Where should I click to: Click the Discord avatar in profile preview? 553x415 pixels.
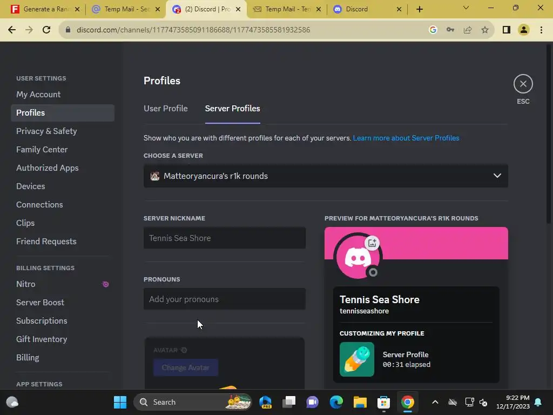click(358, 257)
